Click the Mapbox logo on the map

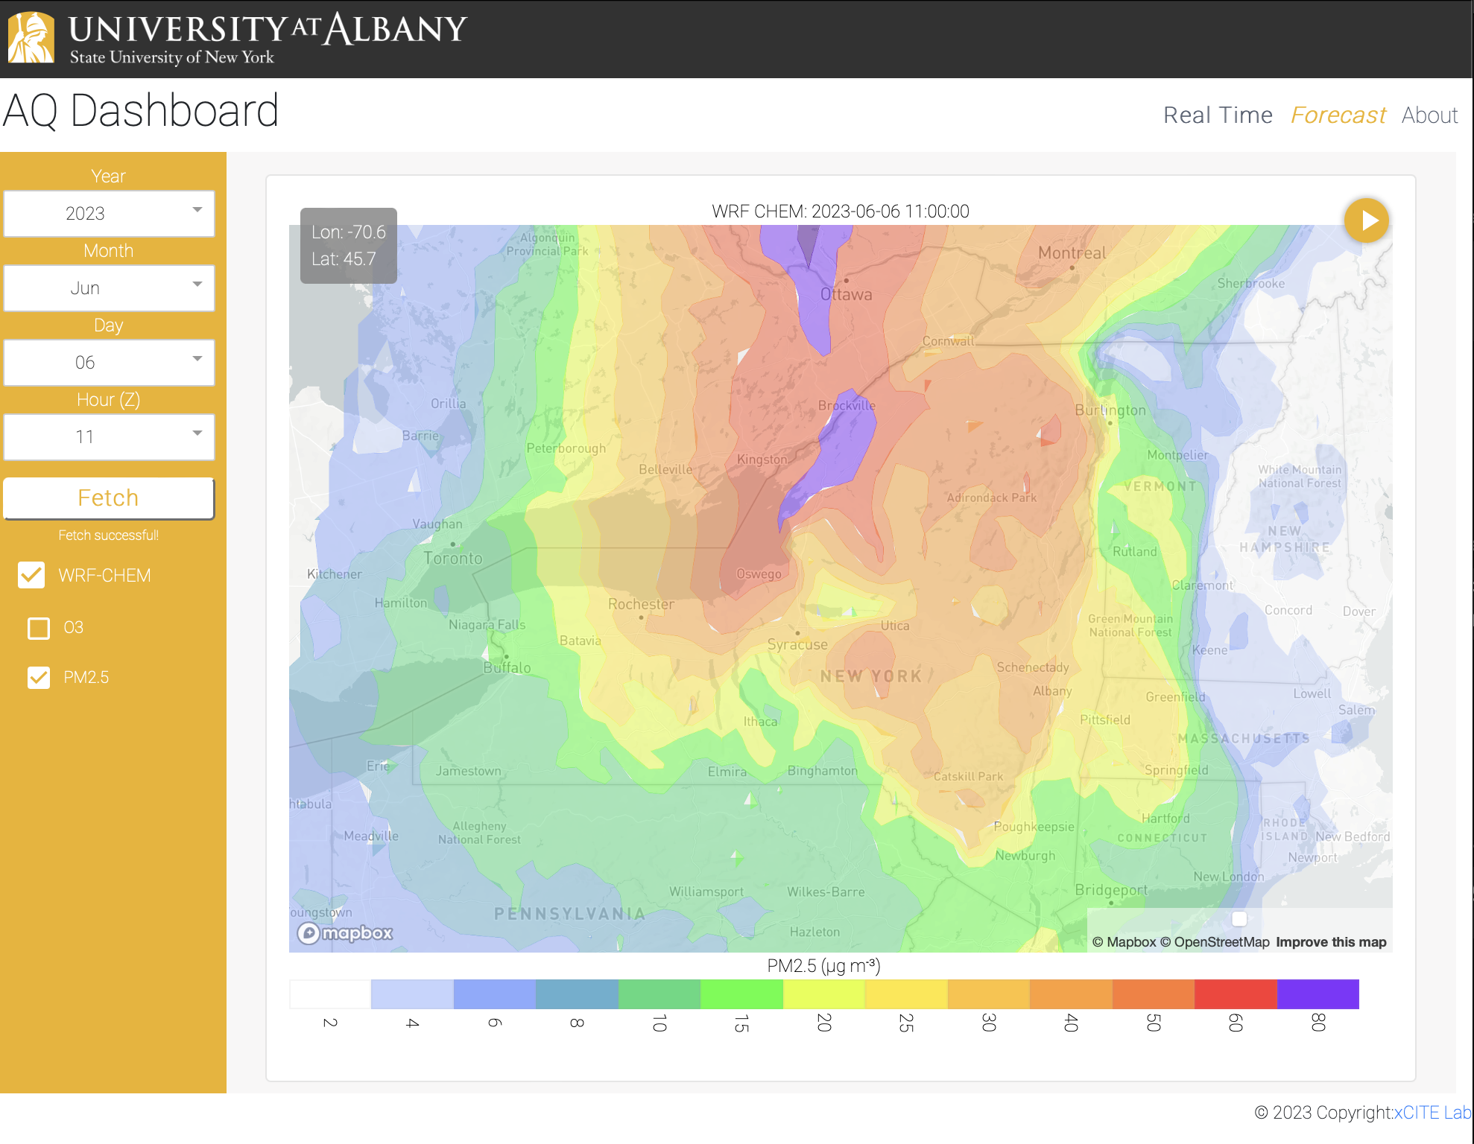[345, 933]
